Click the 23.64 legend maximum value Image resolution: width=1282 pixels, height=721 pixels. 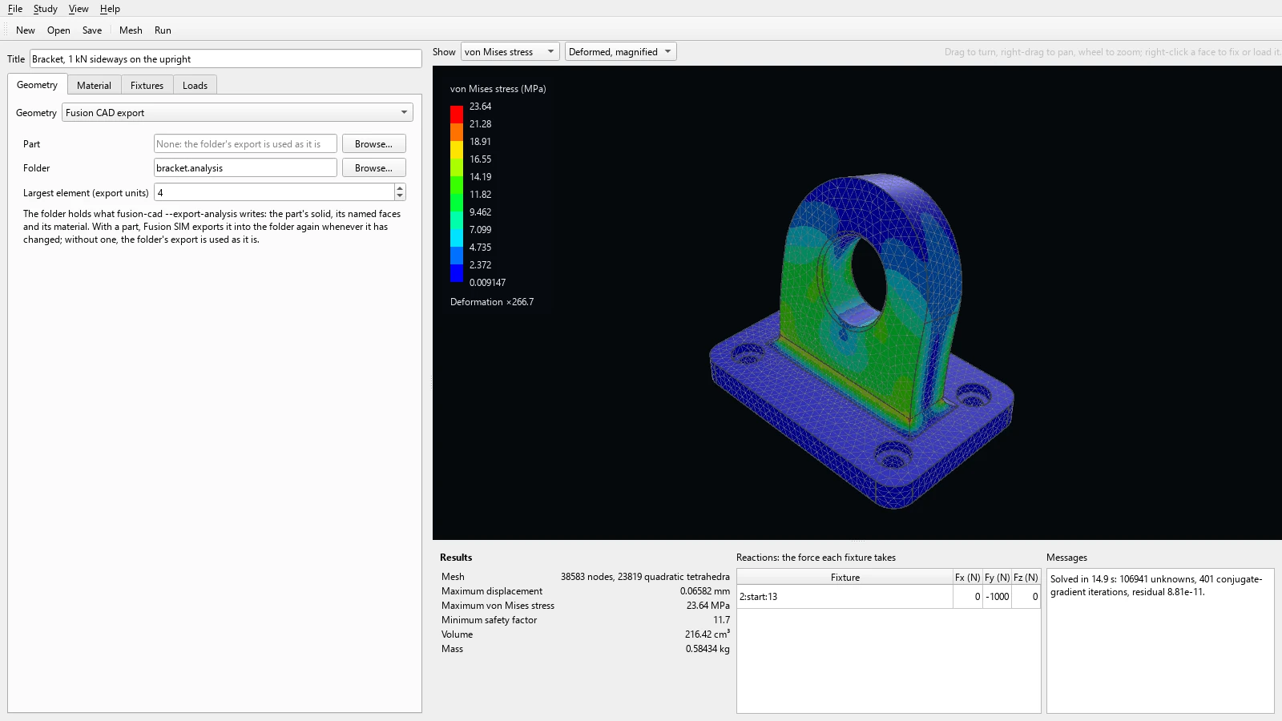480,107
